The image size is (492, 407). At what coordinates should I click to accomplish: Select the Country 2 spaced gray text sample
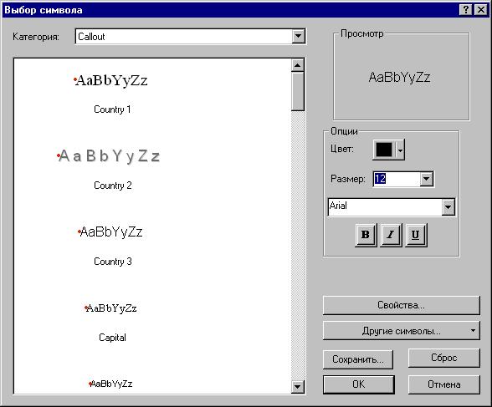click(108, 155)
